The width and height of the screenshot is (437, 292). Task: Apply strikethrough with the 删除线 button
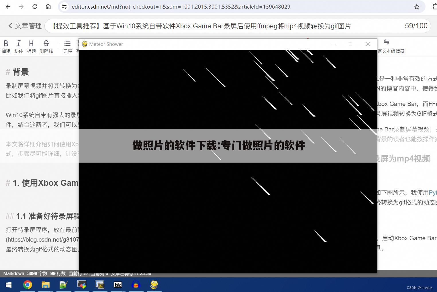click(x=46, y=46)
